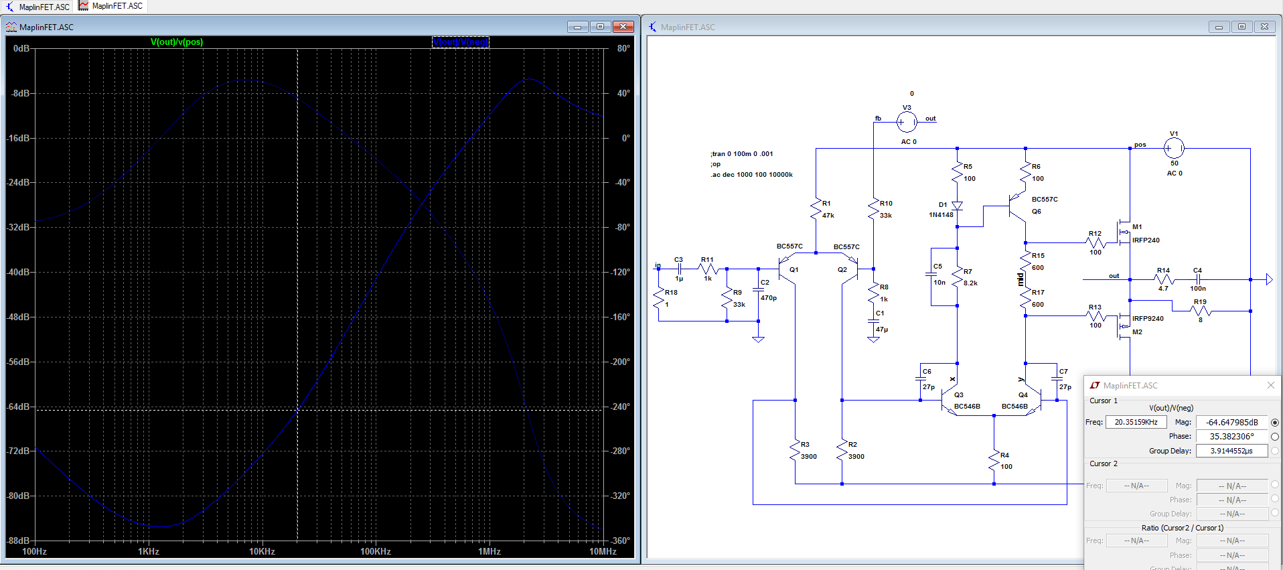Click the ';tran 0 100m 0 .001' directive
Viewport: 1283px width, 570px height.
pos(742,154)
